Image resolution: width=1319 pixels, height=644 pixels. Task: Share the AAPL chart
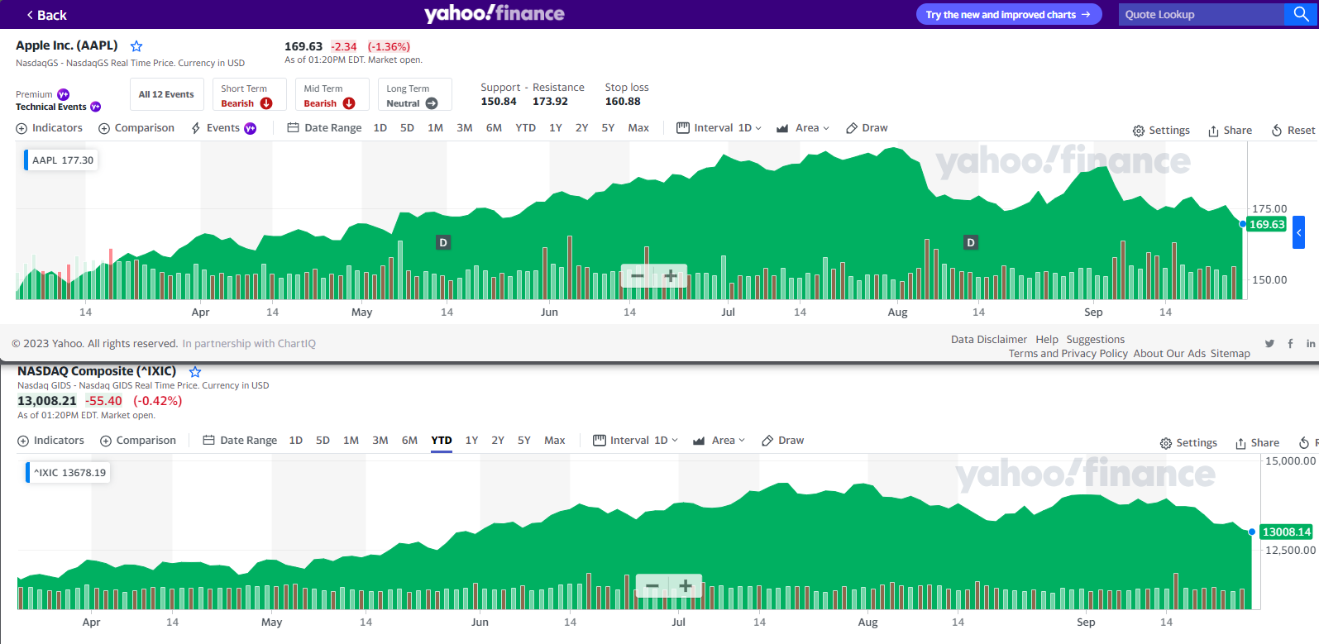pyautogui.click(x=1231, y=131)
